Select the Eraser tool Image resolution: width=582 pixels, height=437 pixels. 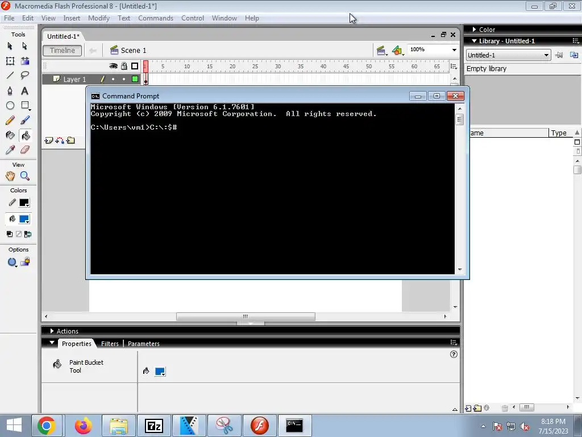coord(25,150)
